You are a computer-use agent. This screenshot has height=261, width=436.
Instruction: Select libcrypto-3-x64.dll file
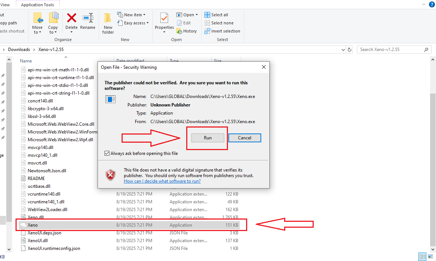(x=45, y=109)
